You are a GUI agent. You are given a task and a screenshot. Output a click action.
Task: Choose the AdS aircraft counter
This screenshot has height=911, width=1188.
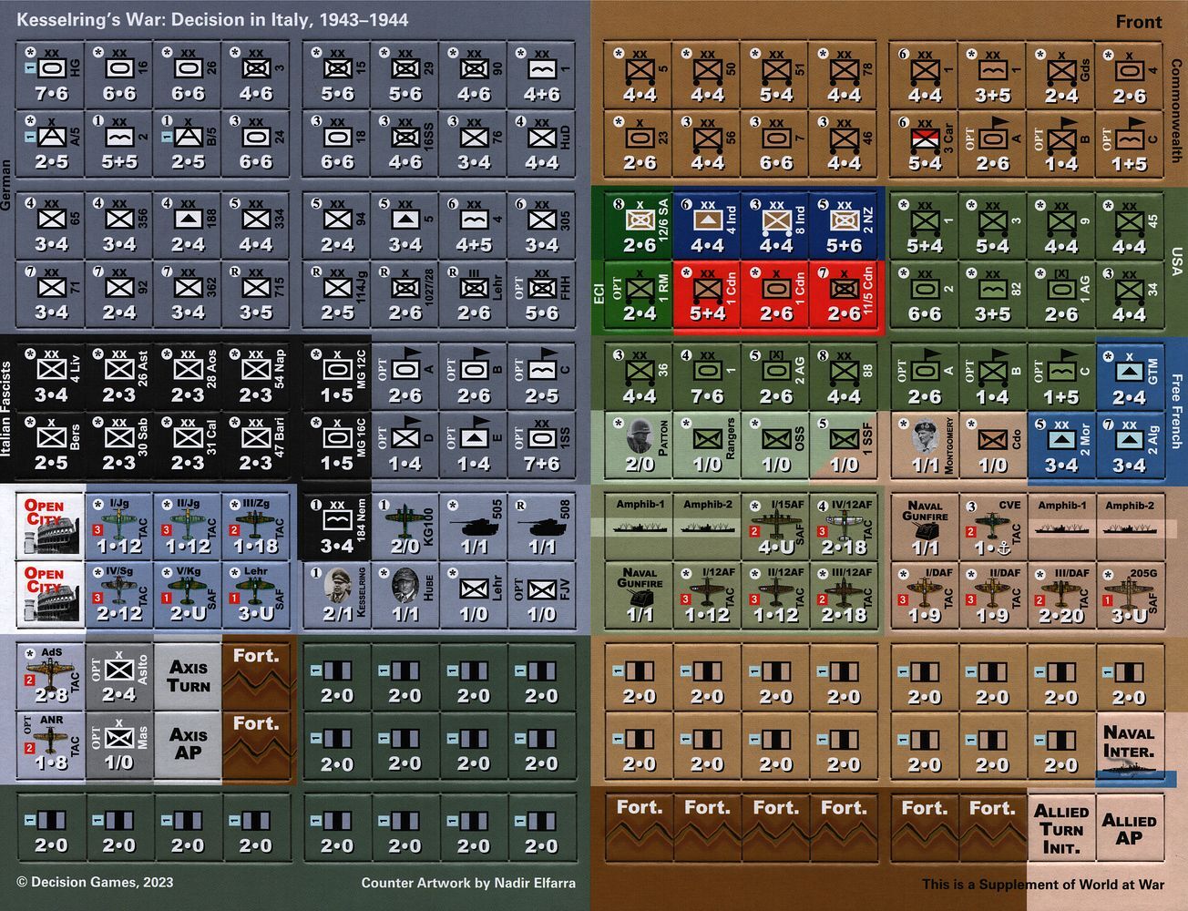click(x=51, y=678)
